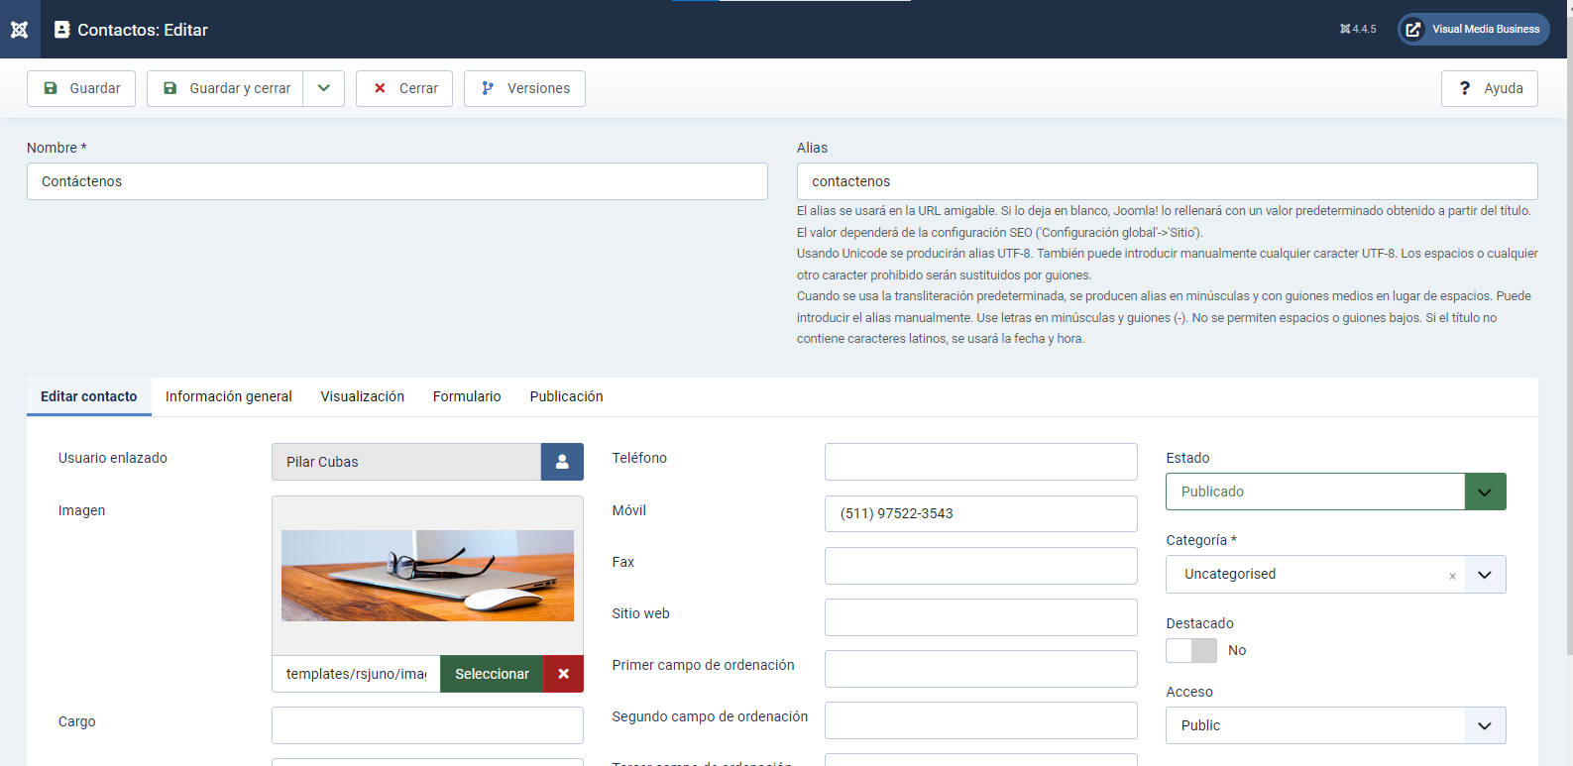Click the Sitio web input field
This screenshot has width=1573, height=766.
click(x=981, y=617)
